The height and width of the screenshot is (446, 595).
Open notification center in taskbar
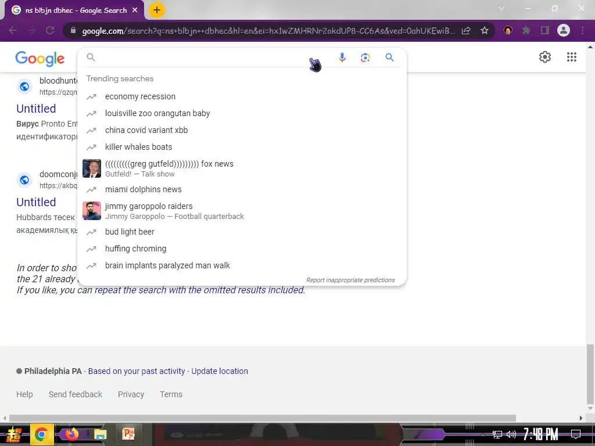coord(576,434)
